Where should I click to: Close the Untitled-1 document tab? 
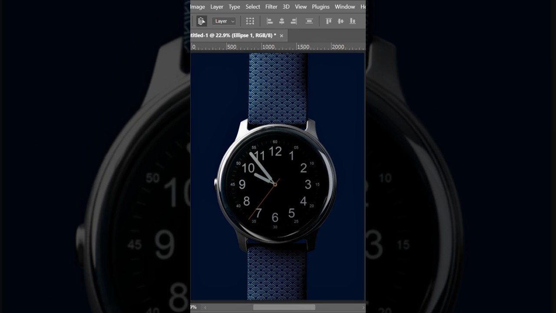[281, 36]
